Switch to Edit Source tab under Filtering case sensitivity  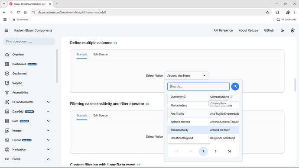101,116
